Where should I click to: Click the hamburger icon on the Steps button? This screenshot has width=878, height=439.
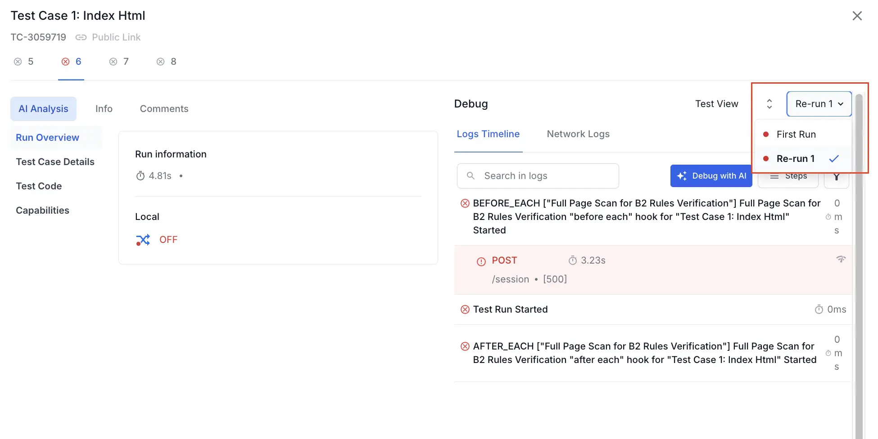point(775,176)
